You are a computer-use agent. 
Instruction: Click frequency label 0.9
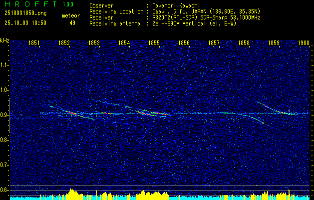click(3, 115)
